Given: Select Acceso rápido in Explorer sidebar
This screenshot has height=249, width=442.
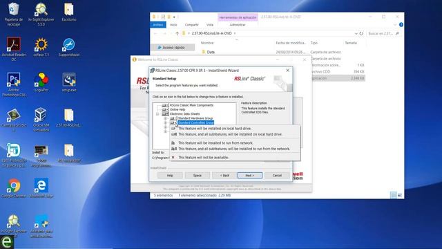Looking at the screenshot, I should click(x=173, y=48).
